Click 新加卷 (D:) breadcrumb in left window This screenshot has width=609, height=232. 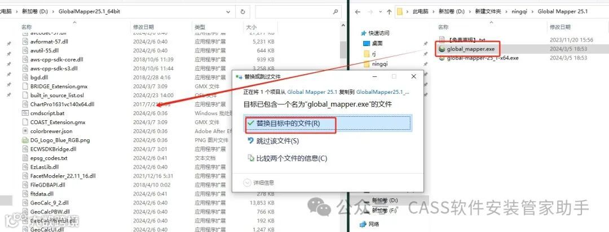coord(35,12)
